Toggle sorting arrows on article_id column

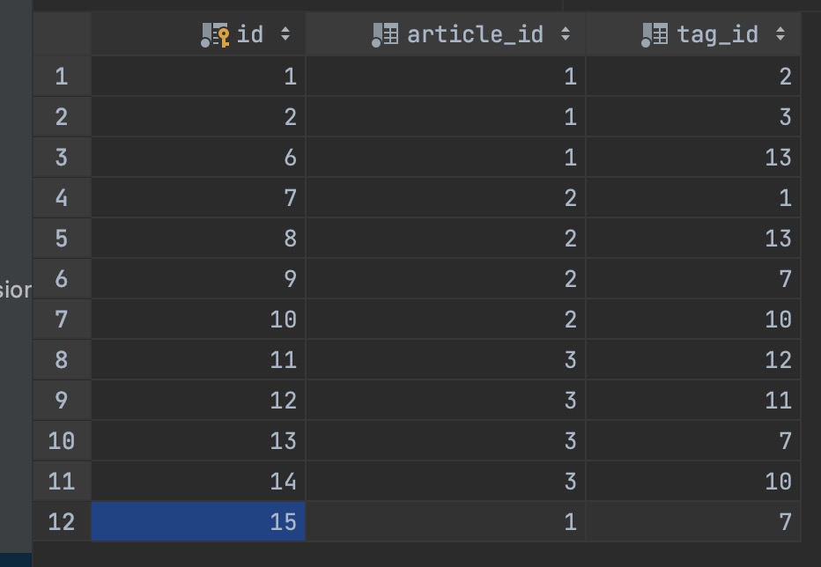click(x=566, y=35)
